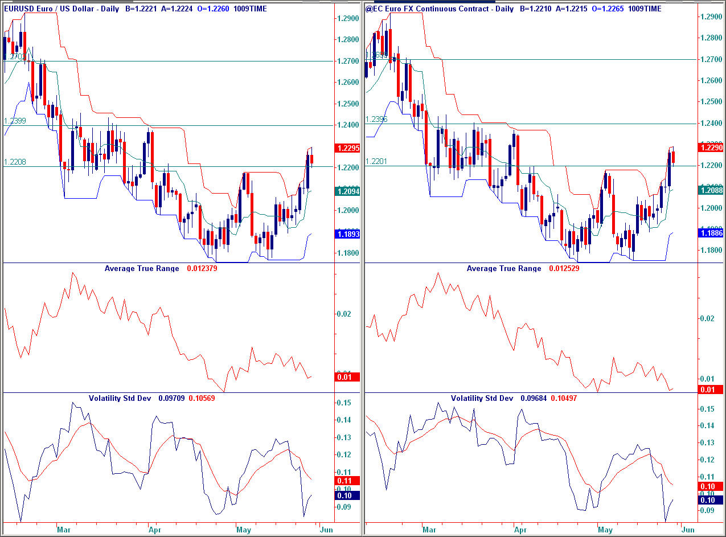Image resolution: width=726 pixels, height=537 pixels.
Task: Click Average True Range label in EURUSD chart
Action: (x=142, y=268)
